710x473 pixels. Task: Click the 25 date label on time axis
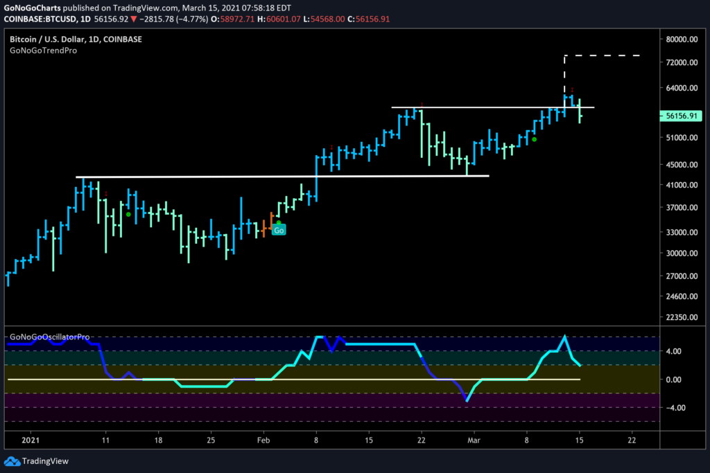[211, 440]
